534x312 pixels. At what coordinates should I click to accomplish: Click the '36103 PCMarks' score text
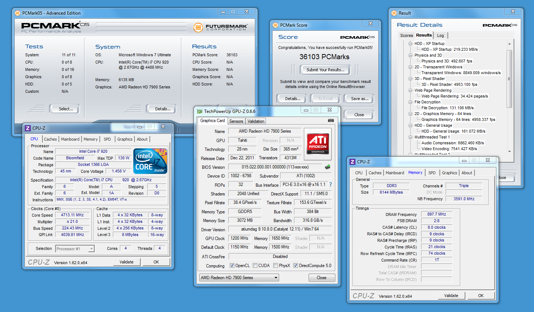(324, 57)
